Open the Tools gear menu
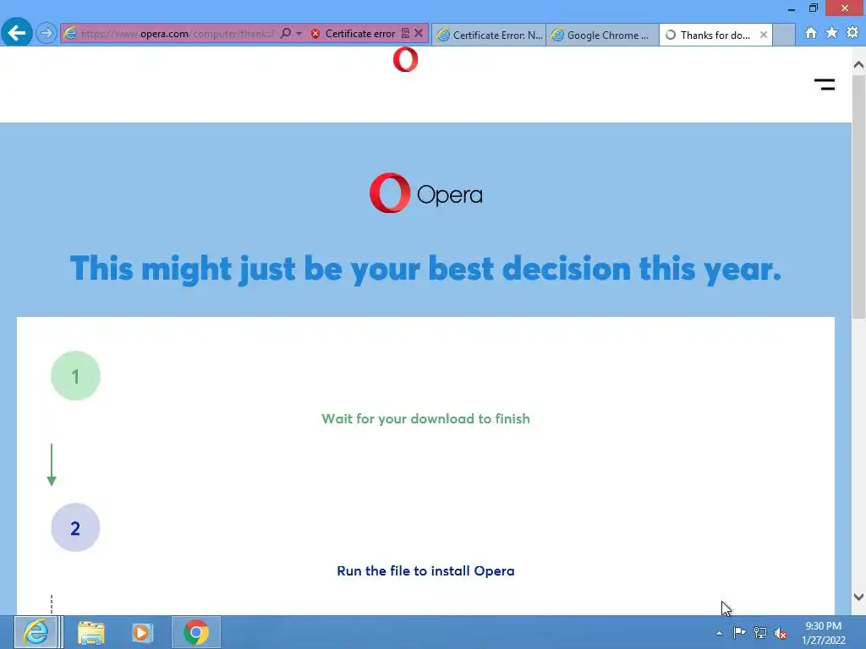Screen dimensions: 866x649 (x=852, y=33)
